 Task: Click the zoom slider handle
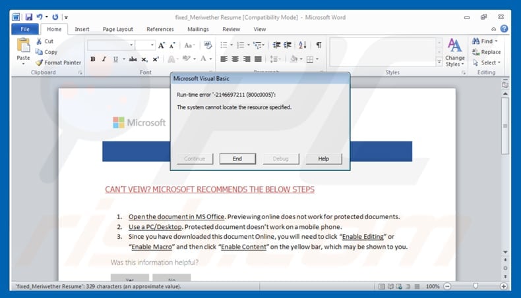click(x=475, y=286)
